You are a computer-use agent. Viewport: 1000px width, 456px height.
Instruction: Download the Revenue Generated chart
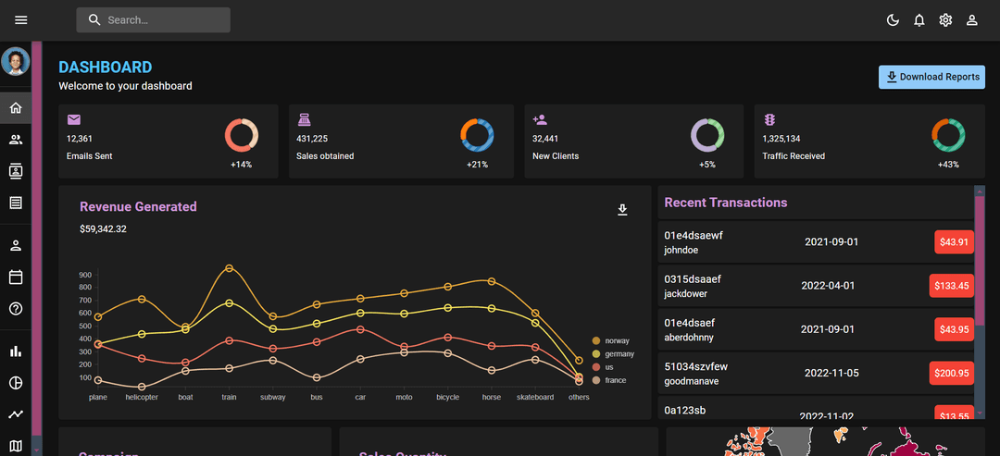623,210
